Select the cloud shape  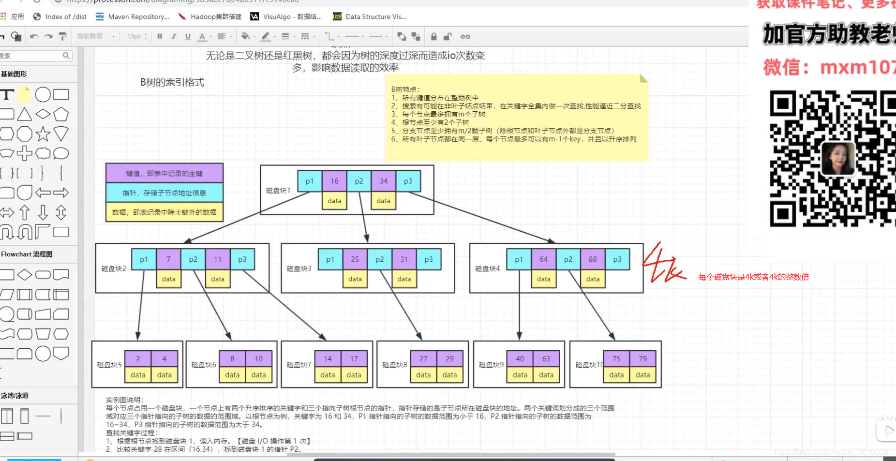(x=43, y=153)
